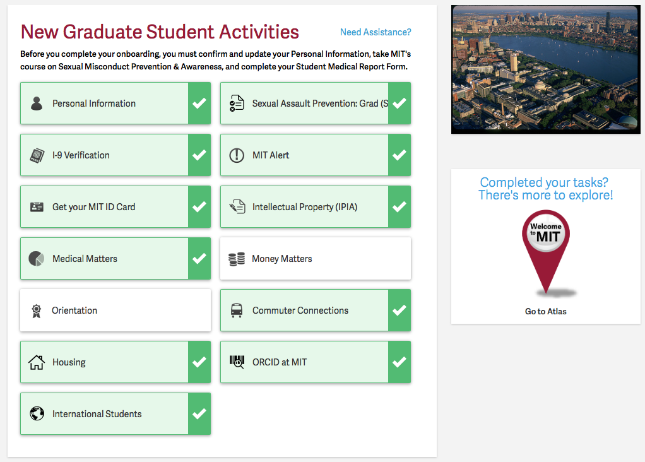
Task: Click the green checkmark on ORCID at MIT
Action: (399, 362)
